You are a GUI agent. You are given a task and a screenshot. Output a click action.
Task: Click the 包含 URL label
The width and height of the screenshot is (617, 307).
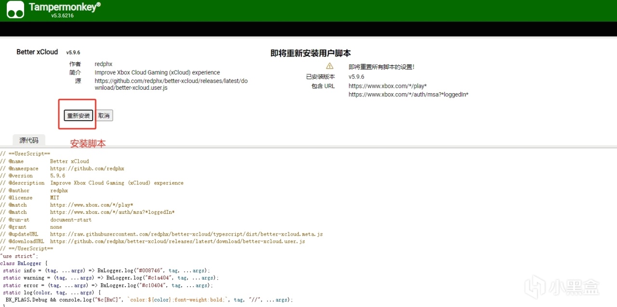coord(323,86)
